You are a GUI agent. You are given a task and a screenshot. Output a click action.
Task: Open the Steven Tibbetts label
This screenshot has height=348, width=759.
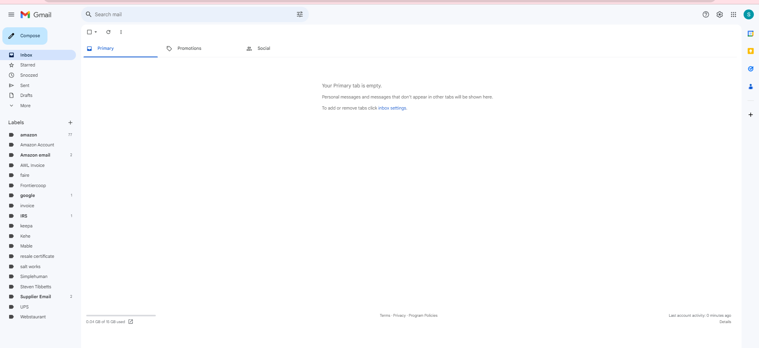(x=38, y=287)
